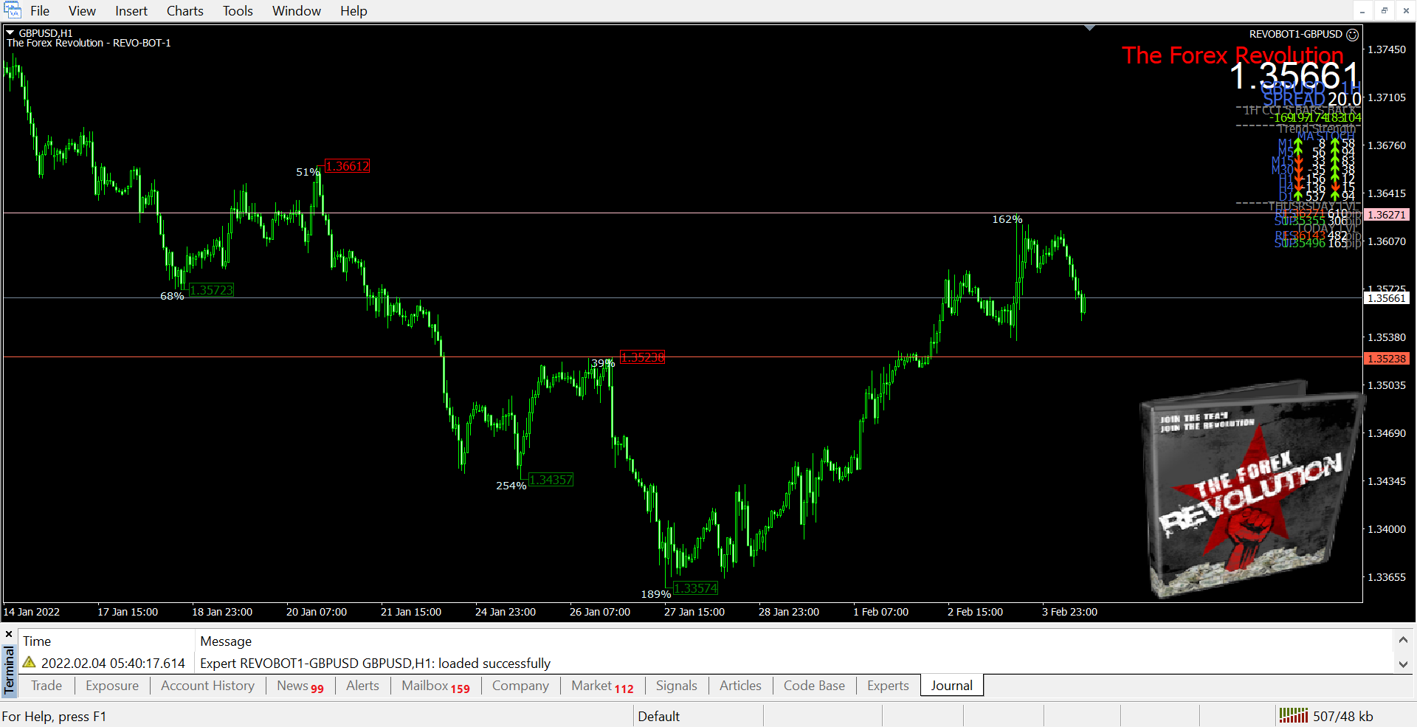Viewport: 1417px width, 727px height.
Task: Expand the GBPUSD,H1 chart title triangle
Action: point(10,33)
